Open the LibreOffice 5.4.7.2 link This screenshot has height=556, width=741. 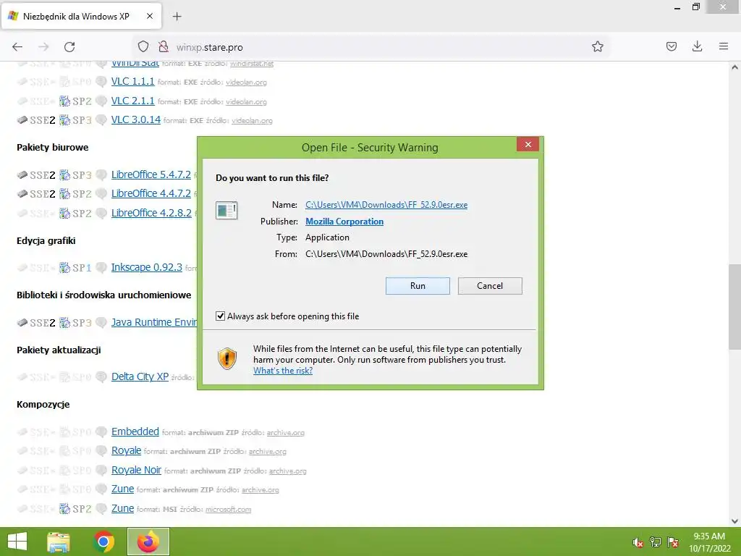pyautogui.click(x=151, y=174)
